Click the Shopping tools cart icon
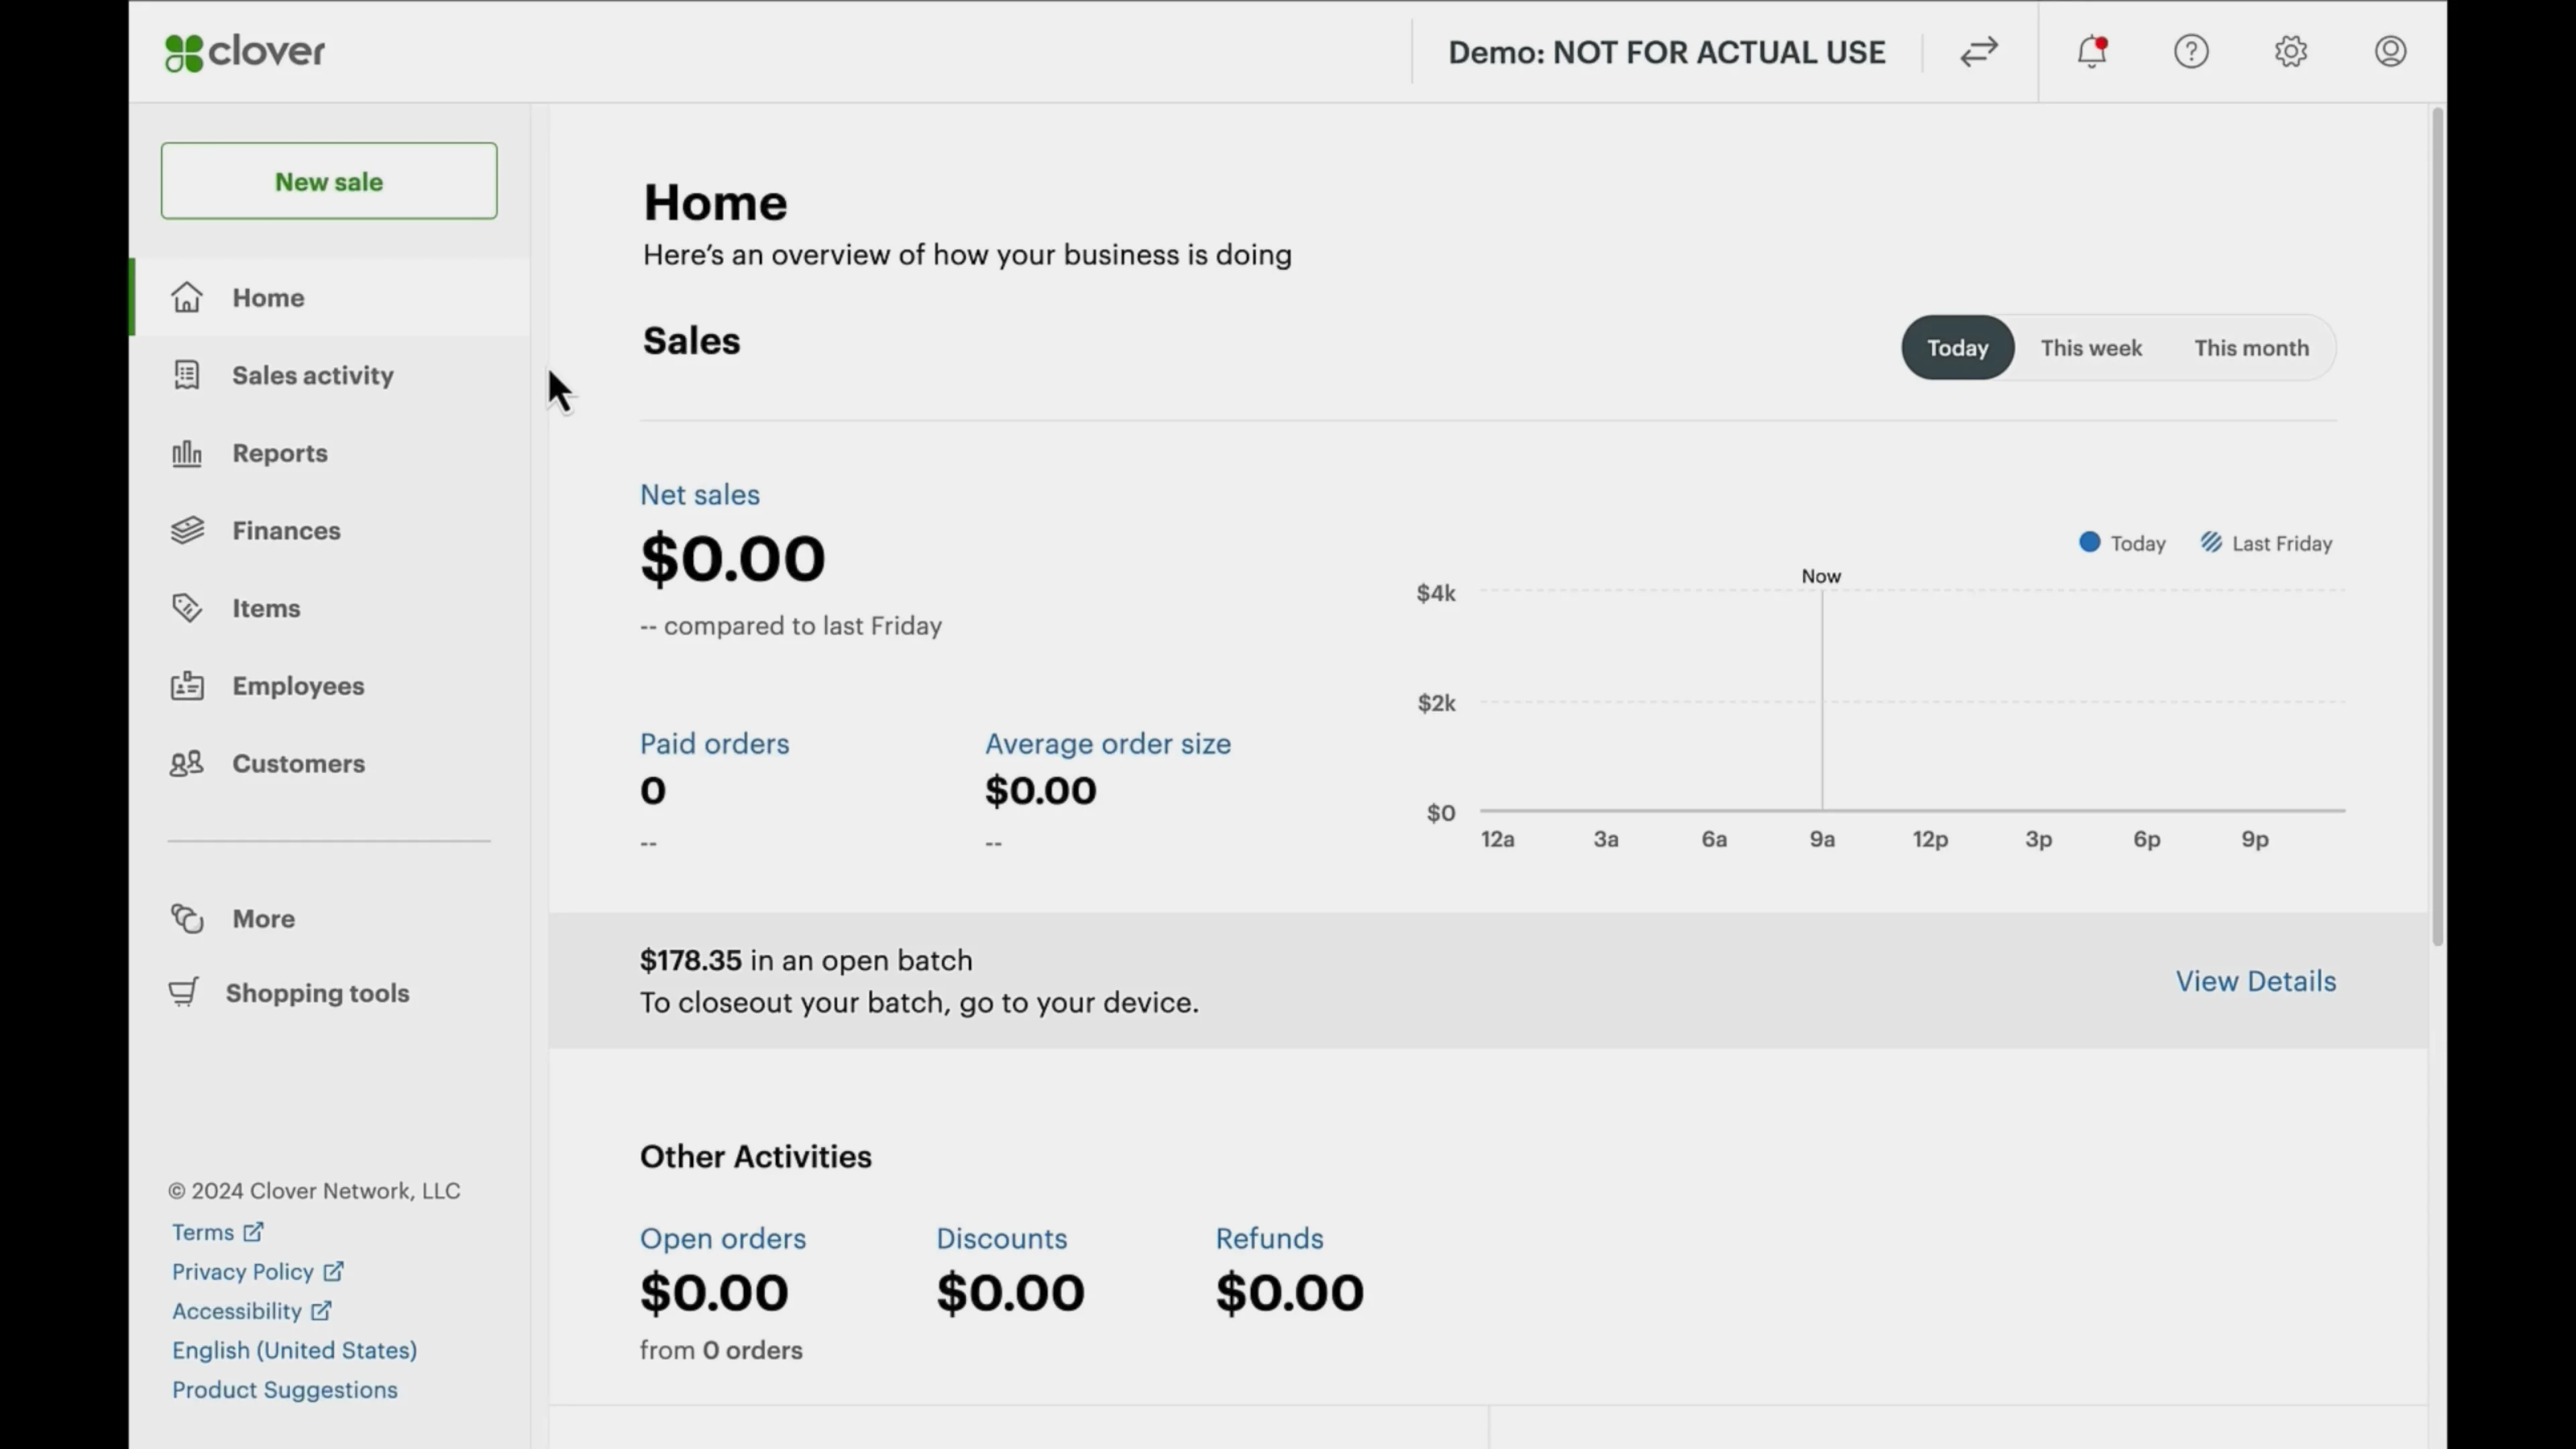Screen dimensions: 2576x1449 point(184,992)
